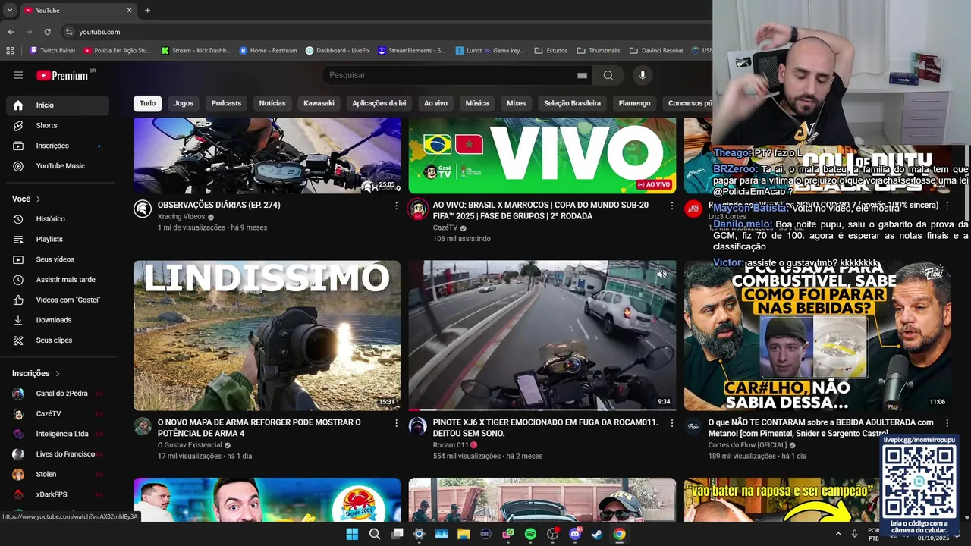The image size is (971, 546).
Task: Start voice search with the microphone icon
Action: point(643,75)
